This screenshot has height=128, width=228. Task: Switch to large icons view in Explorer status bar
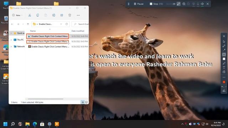pyautogui.click(x=86, y=102)
